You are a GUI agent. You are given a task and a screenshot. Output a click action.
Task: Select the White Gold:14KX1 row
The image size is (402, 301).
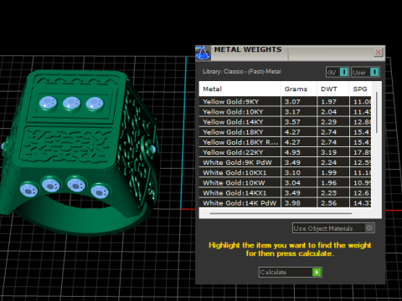[x=285, y=193]
